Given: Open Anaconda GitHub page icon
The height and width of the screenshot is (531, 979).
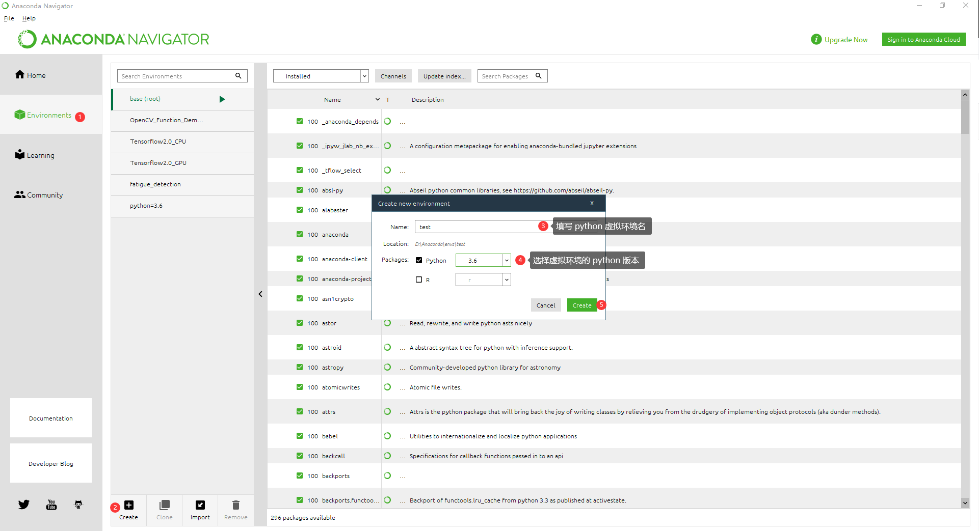Looking at the screenshot, I should pyautogui.click(x=78, y=505).
